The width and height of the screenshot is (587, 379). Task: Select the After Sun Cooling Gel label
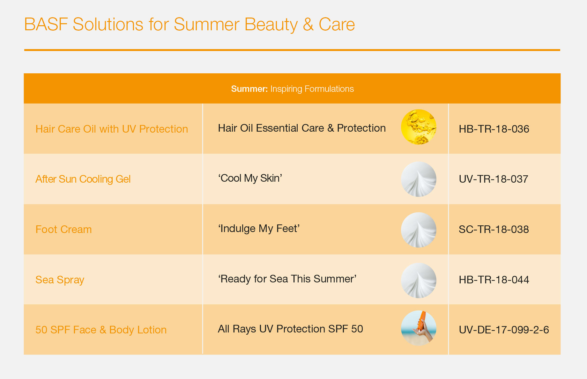point(83,179)
